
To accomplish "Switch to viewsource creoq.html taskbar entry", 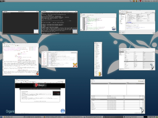I will tap(73, 117).
